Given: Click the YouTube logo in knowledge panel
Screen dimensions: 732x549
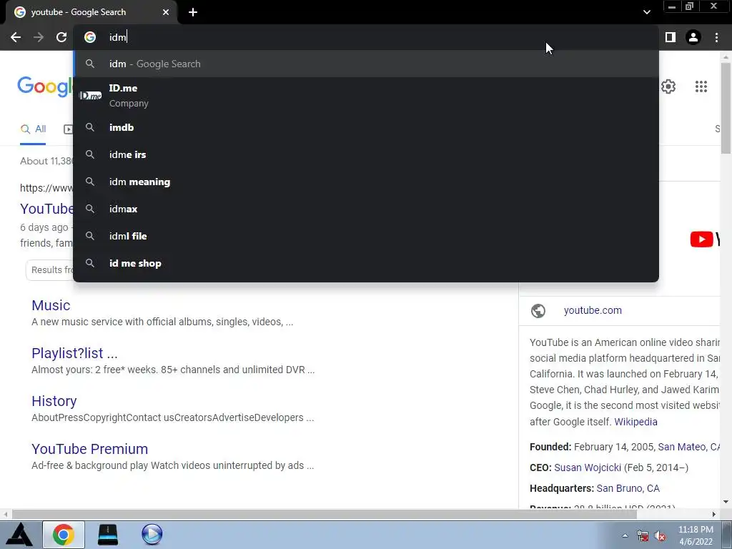Looking at the screenshot, I should click(x=704, y=239).
